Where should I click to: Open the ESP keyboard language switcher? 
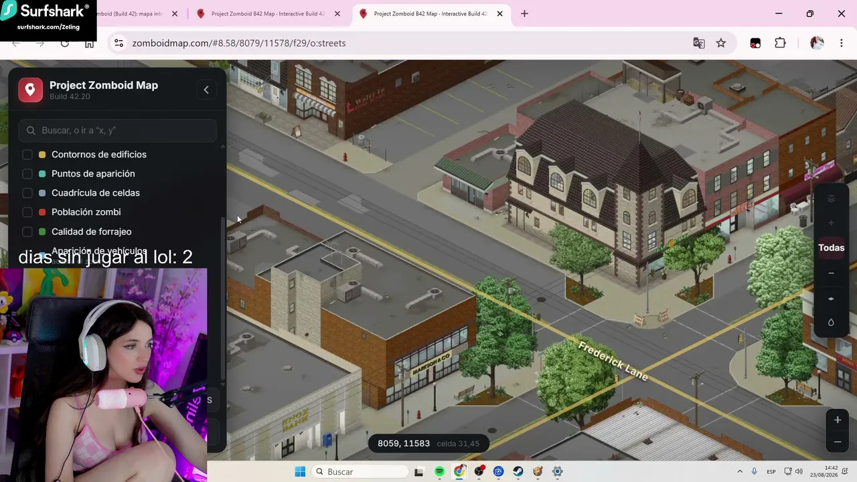tap(771, 471)
